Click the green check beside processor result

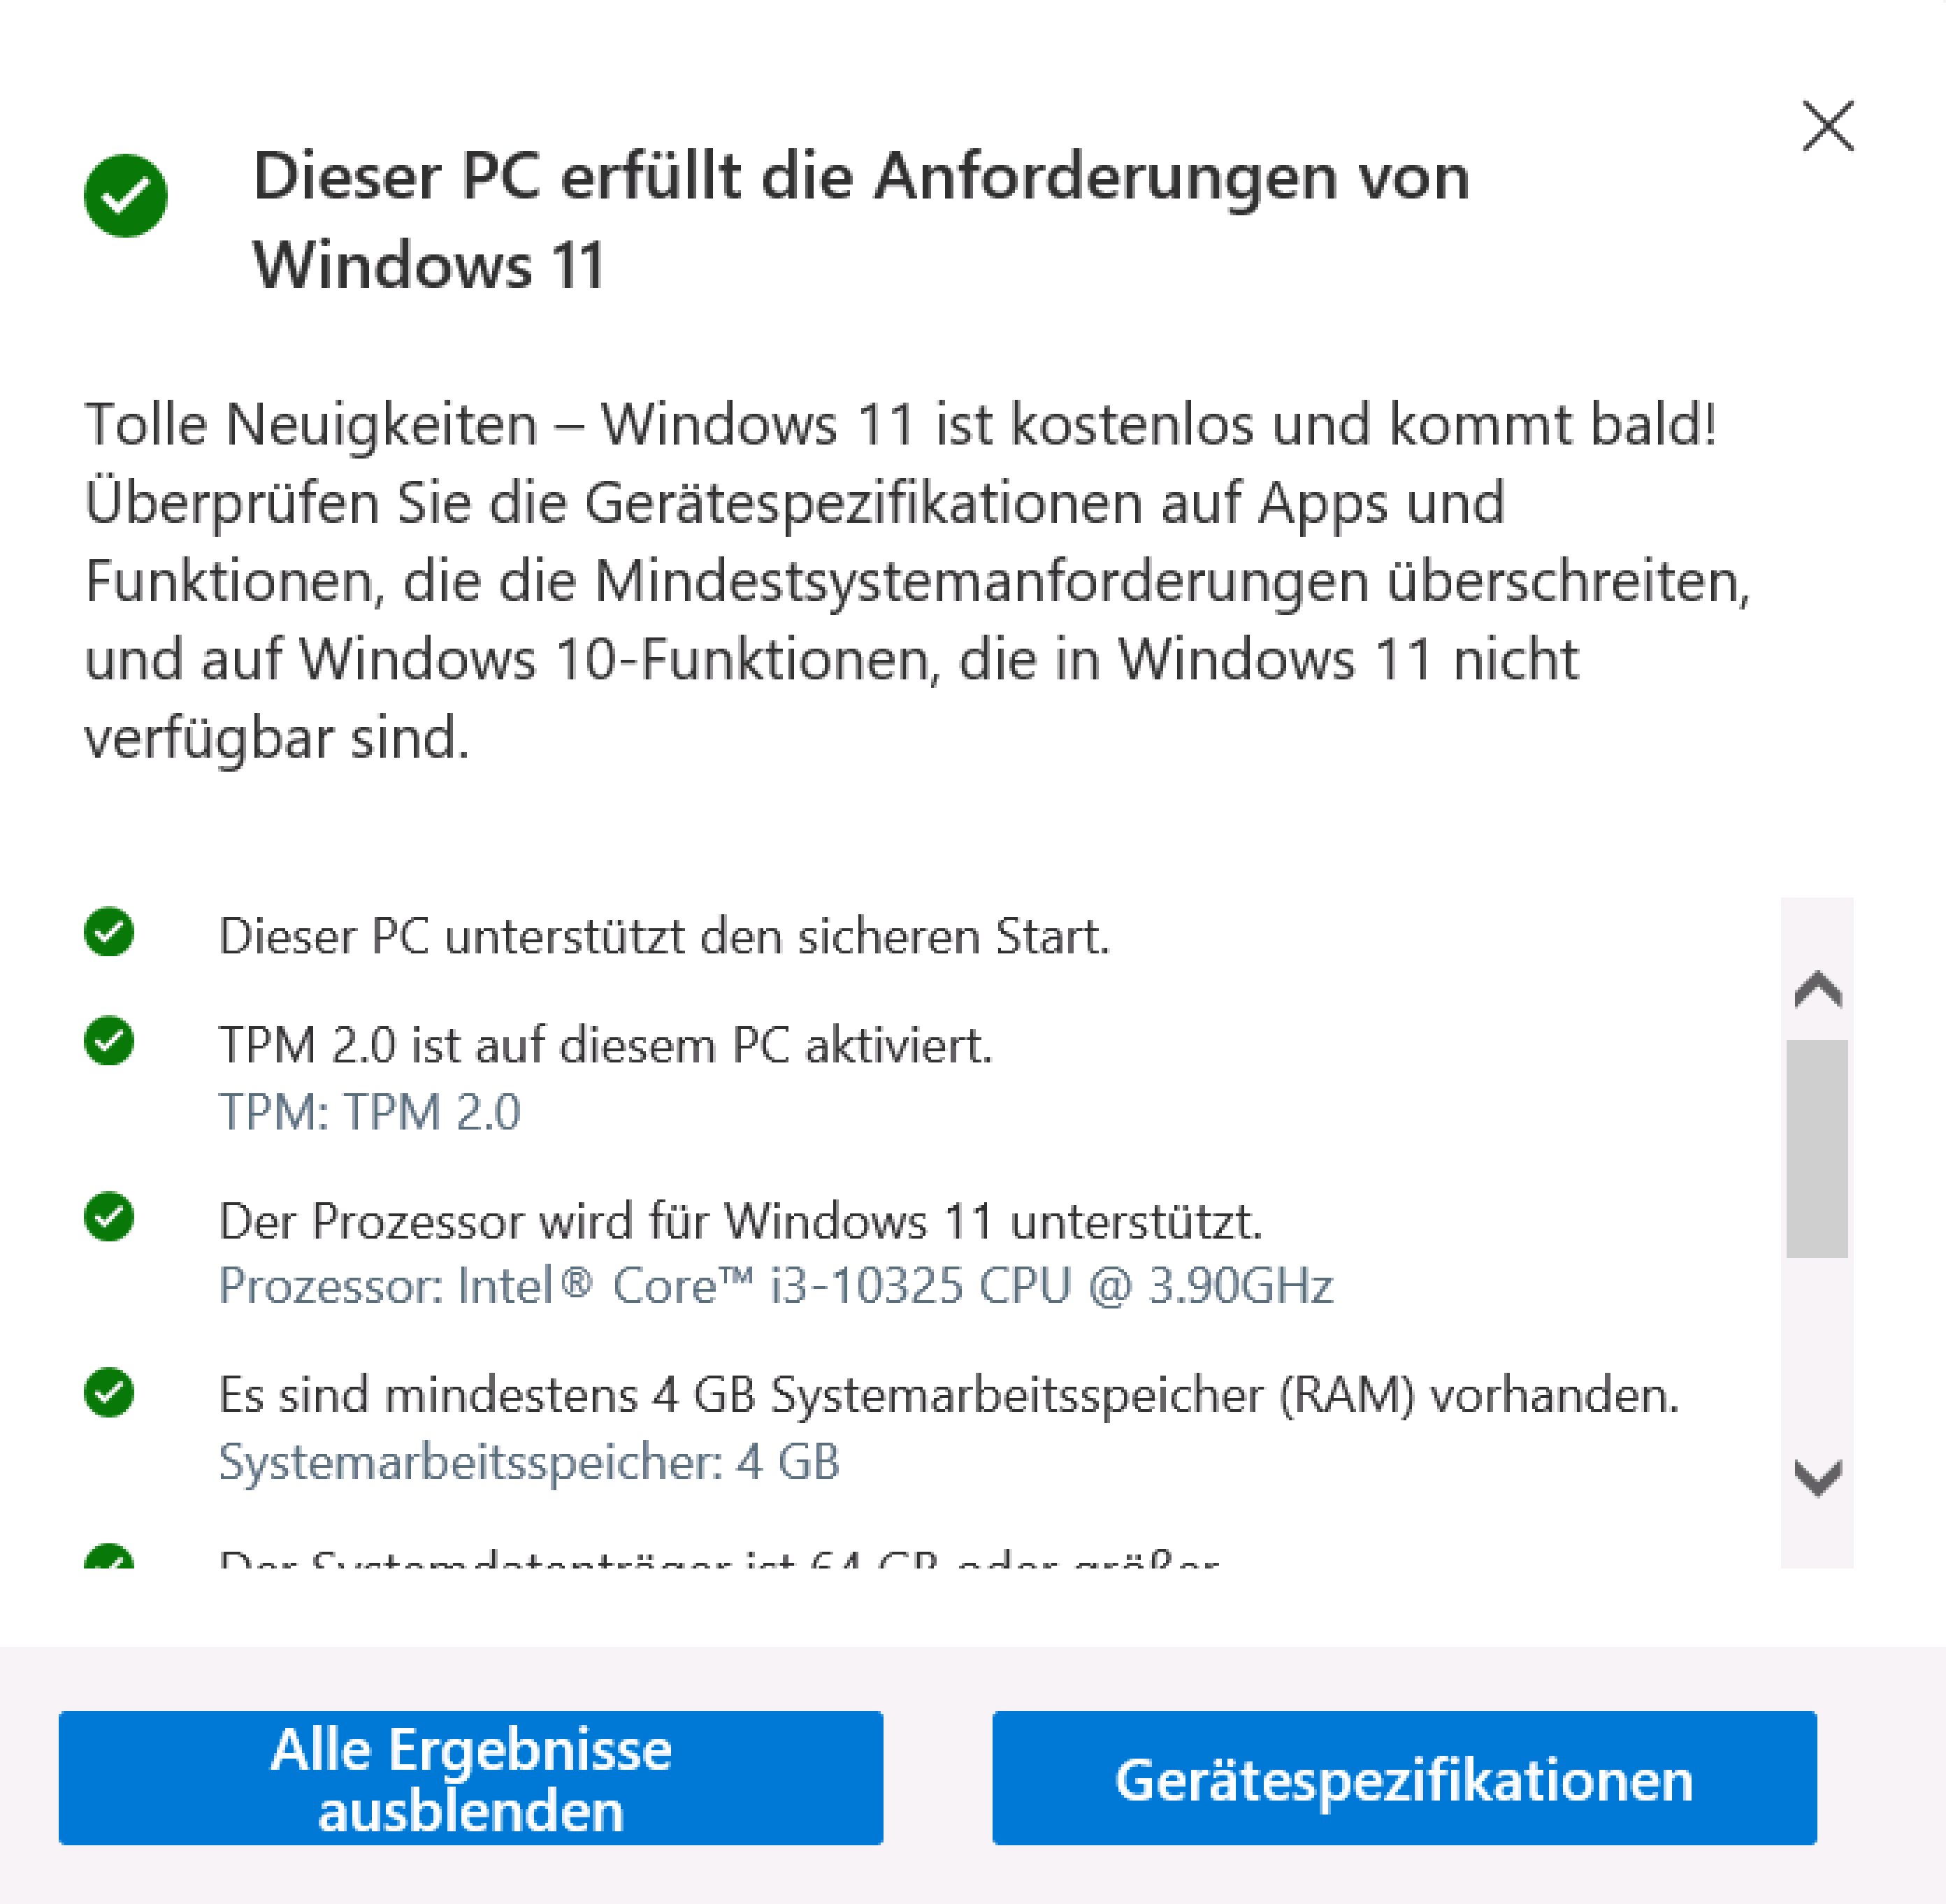[x=109, y=1216]
